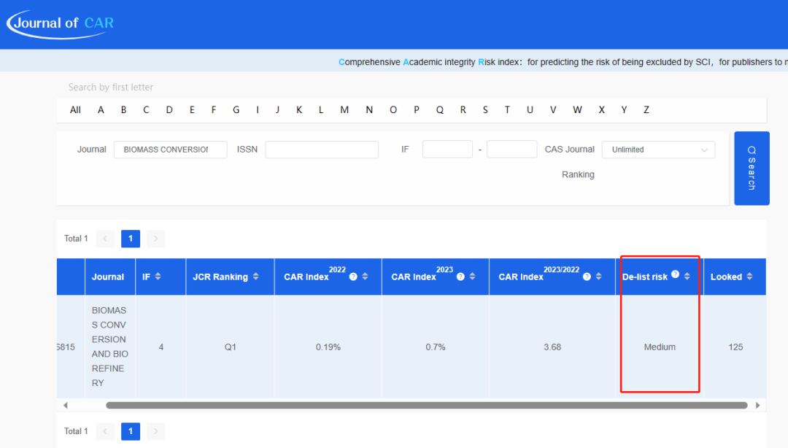Sort by De-list risk arrows
Viewport: 788px width, 448px height.
tap(687, 276)
